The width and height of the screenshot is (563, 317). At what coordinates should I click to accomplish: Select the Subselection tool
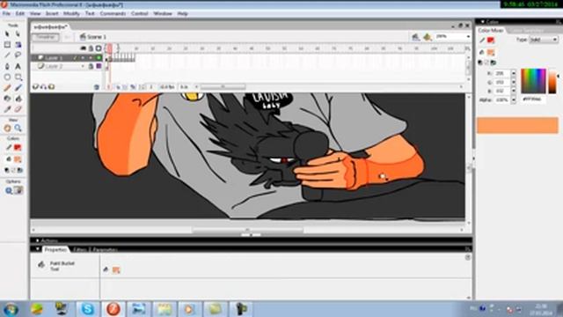coord(18,33)
